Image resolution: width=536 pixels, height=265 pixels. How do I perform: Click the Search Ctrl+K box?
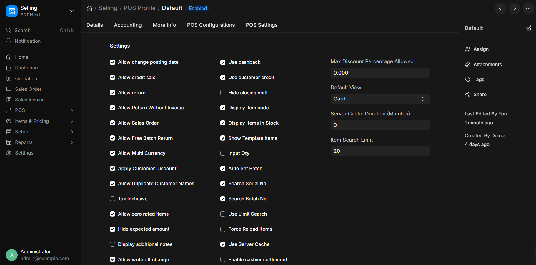(x=40, y=30)
